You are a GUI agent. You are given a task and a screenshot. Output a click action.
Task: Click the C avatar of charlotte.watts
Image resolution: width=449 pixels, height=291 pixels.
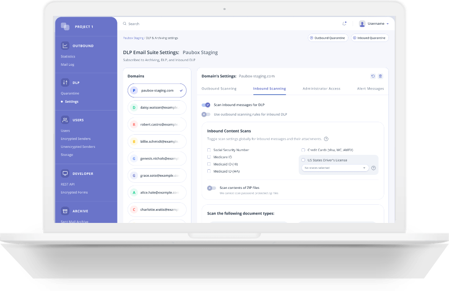[x=134, y=209]
